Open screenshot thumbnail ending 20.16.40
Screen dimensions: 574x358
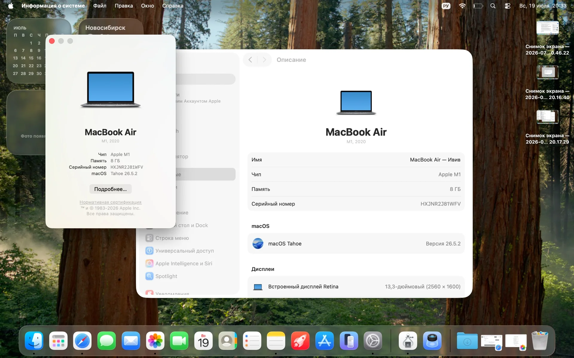tap(547, 72)
